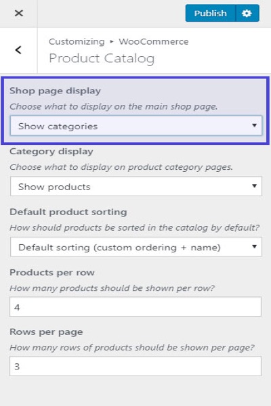Open publish settings gear icon
This screenshot has width=271, height=406.
(x=247, y=14)
